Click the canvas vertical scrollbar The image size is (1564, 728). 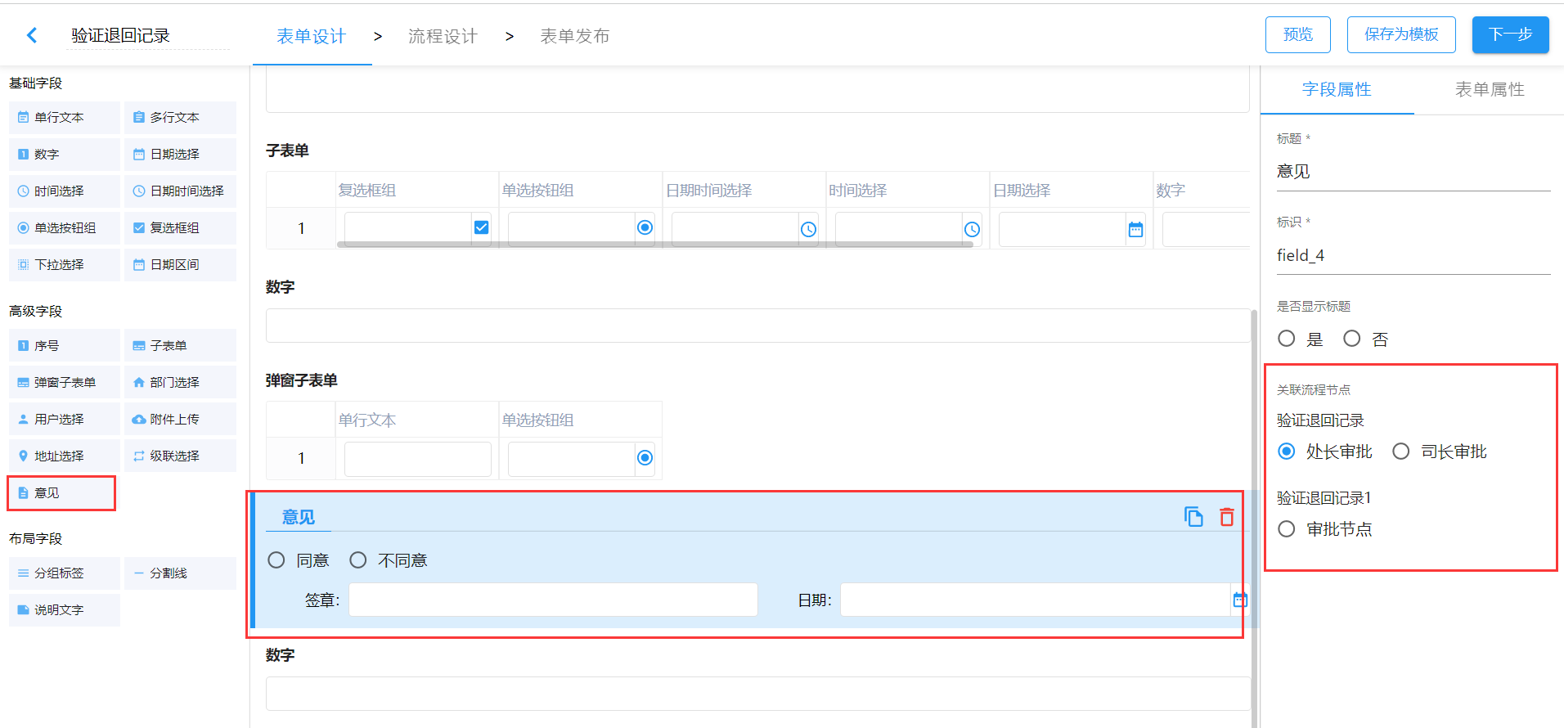[1254, 518]
